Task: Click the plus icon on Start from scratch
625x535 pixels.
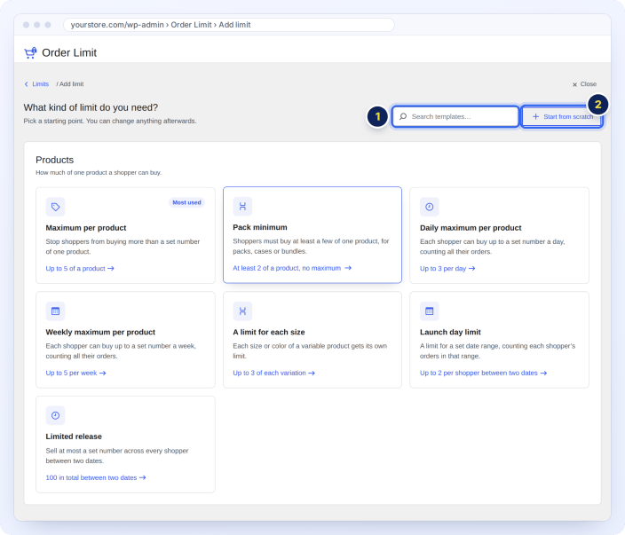Action: click(x=535, y=116)
